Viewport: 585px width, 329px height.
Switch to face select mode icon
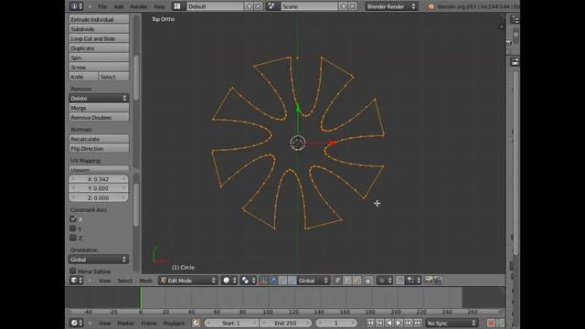point(356,281)
